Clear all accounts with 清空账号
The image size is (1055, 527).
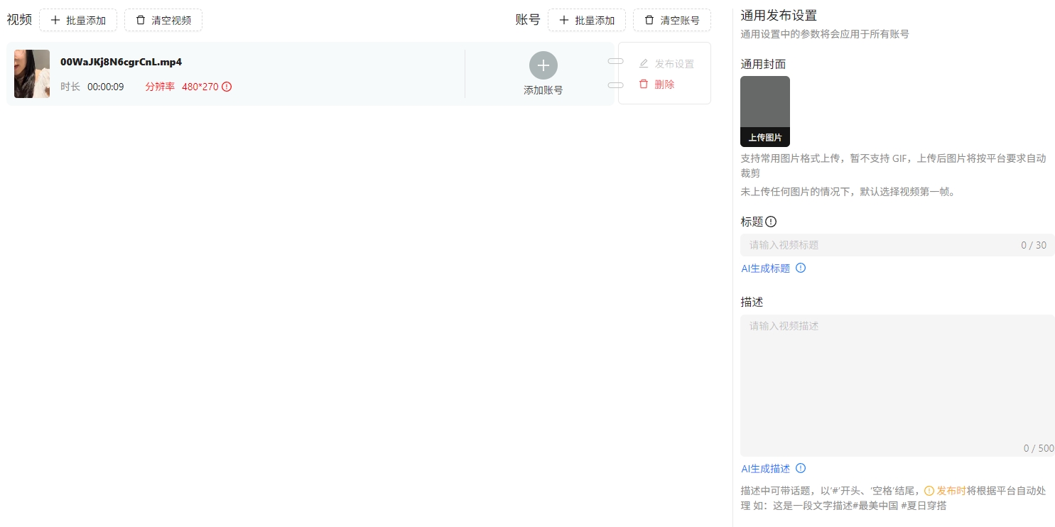pos(672,20)
